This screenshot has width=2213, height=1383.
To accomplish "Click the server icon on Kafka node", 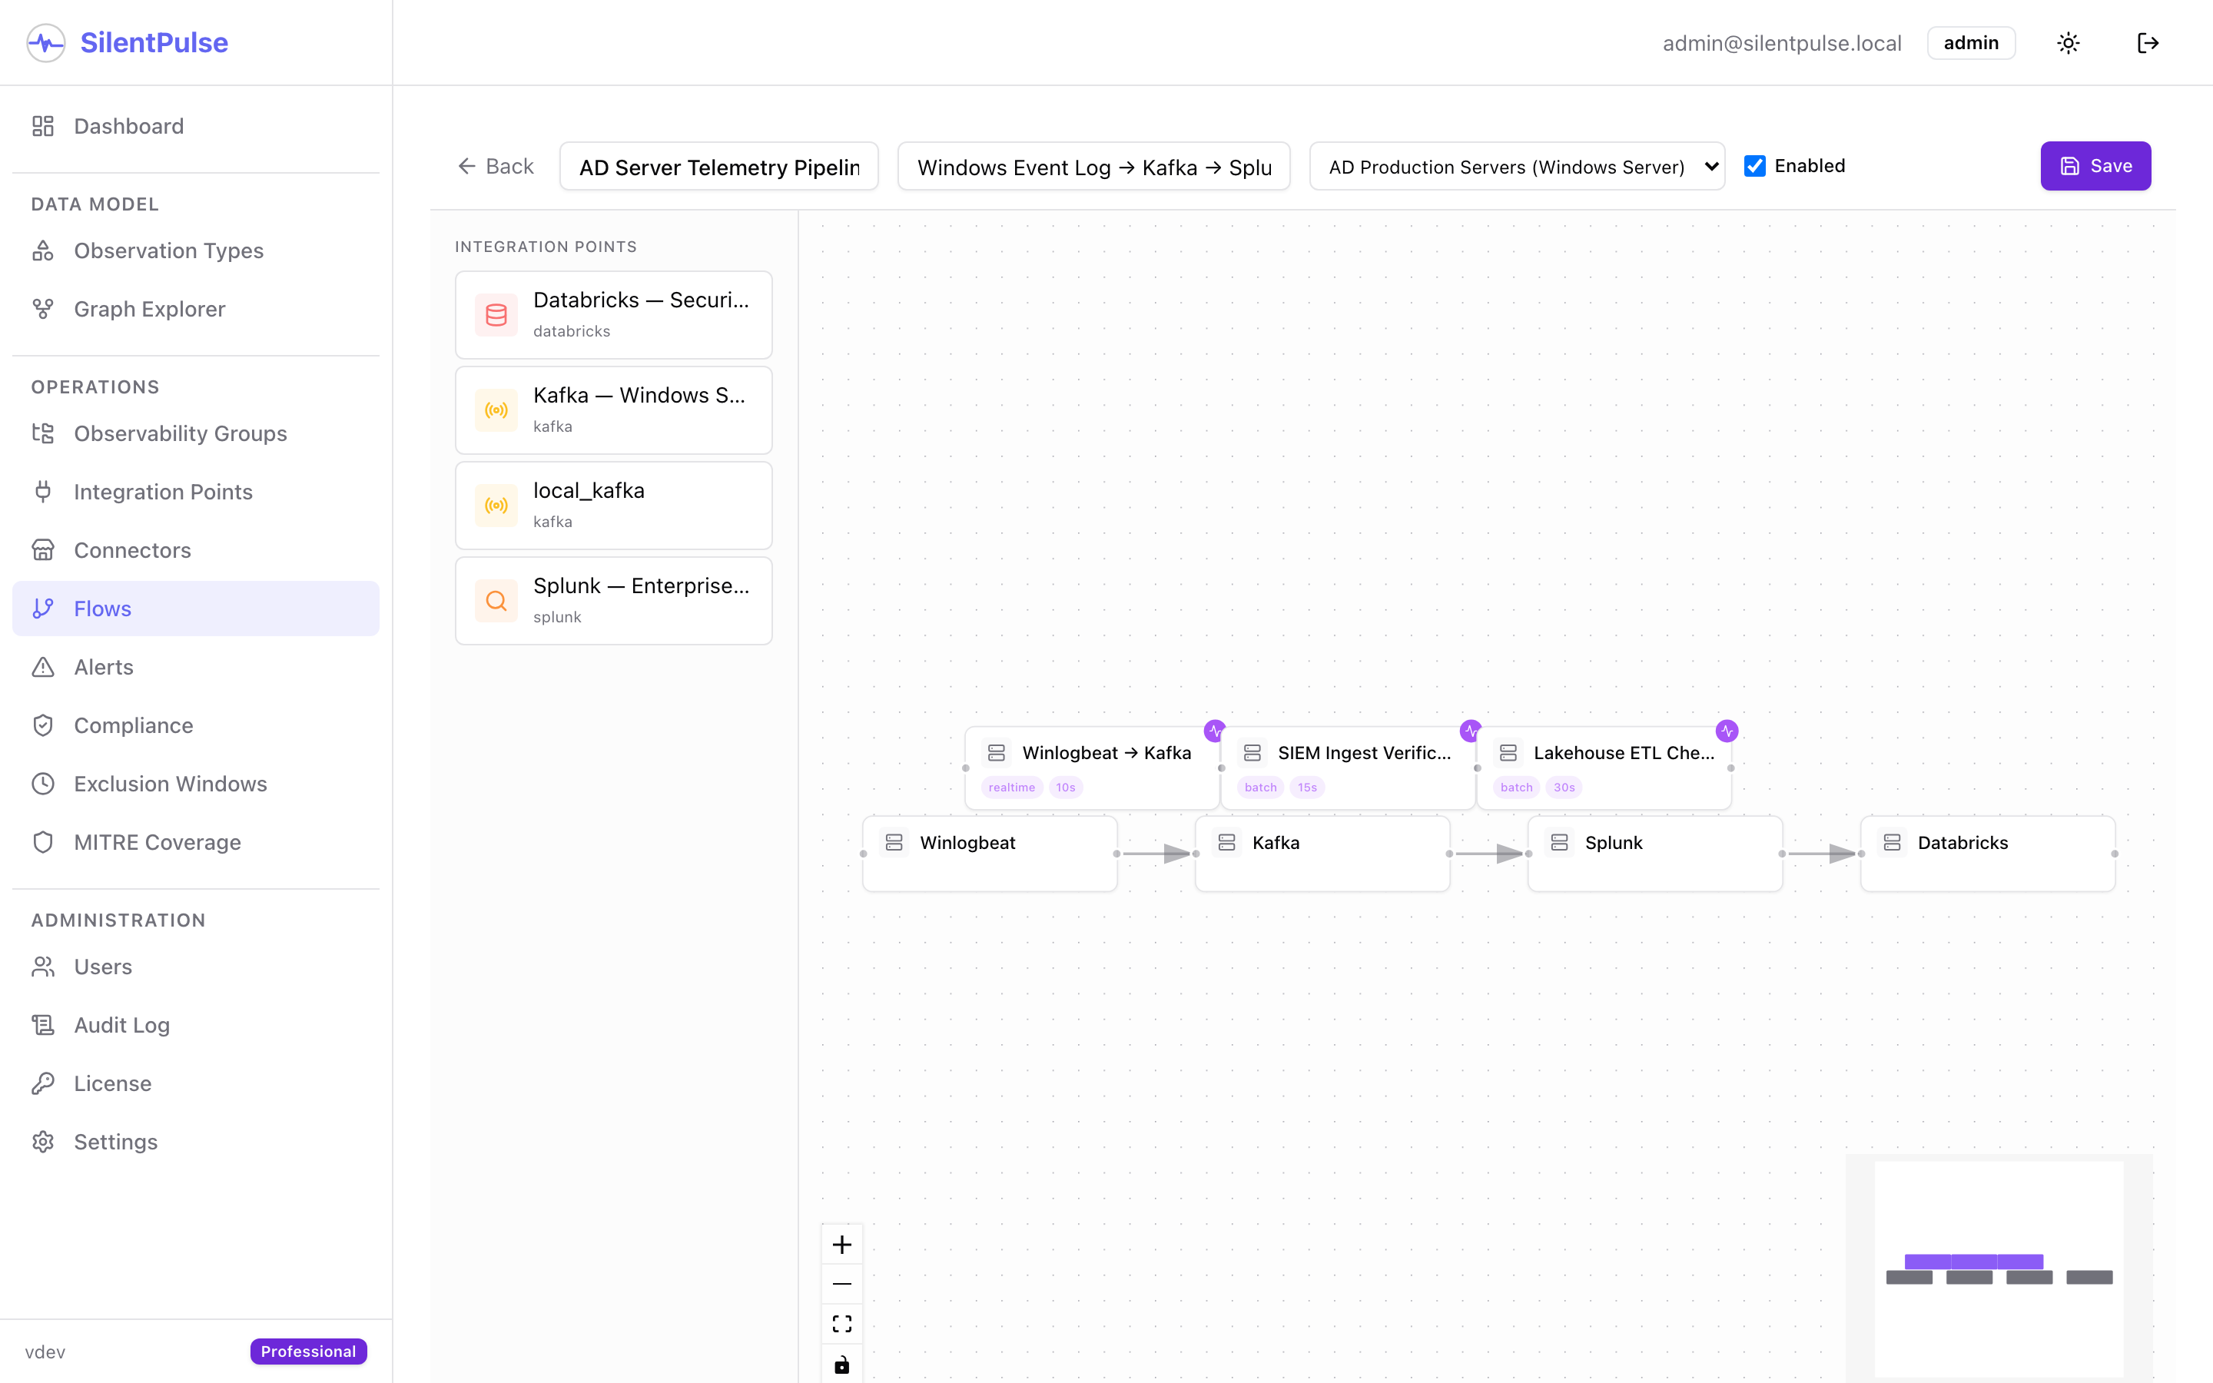I will coord(1227,842).
